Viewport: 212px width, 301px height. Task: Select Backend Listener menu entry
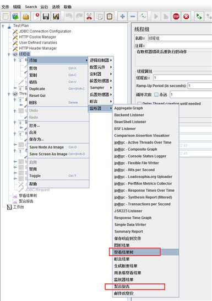[x=146, y=115]
